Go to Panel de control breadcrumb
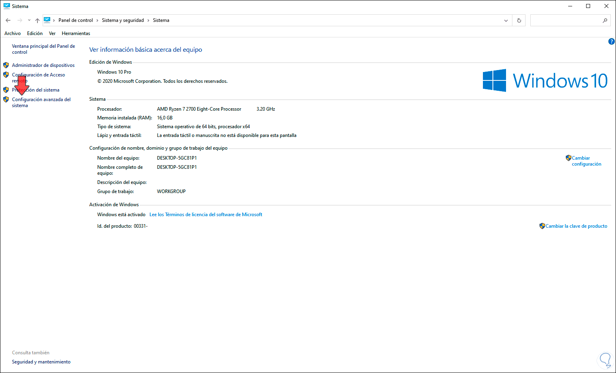Viewport: 616px width, 373px height. (x=76, y=20)
